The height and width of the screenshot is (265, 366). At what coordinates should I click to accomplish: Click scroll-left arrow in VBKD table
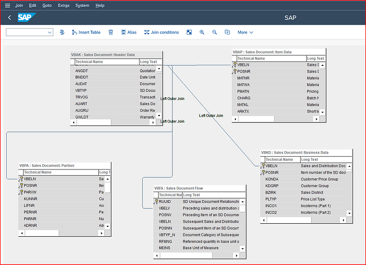264,220
